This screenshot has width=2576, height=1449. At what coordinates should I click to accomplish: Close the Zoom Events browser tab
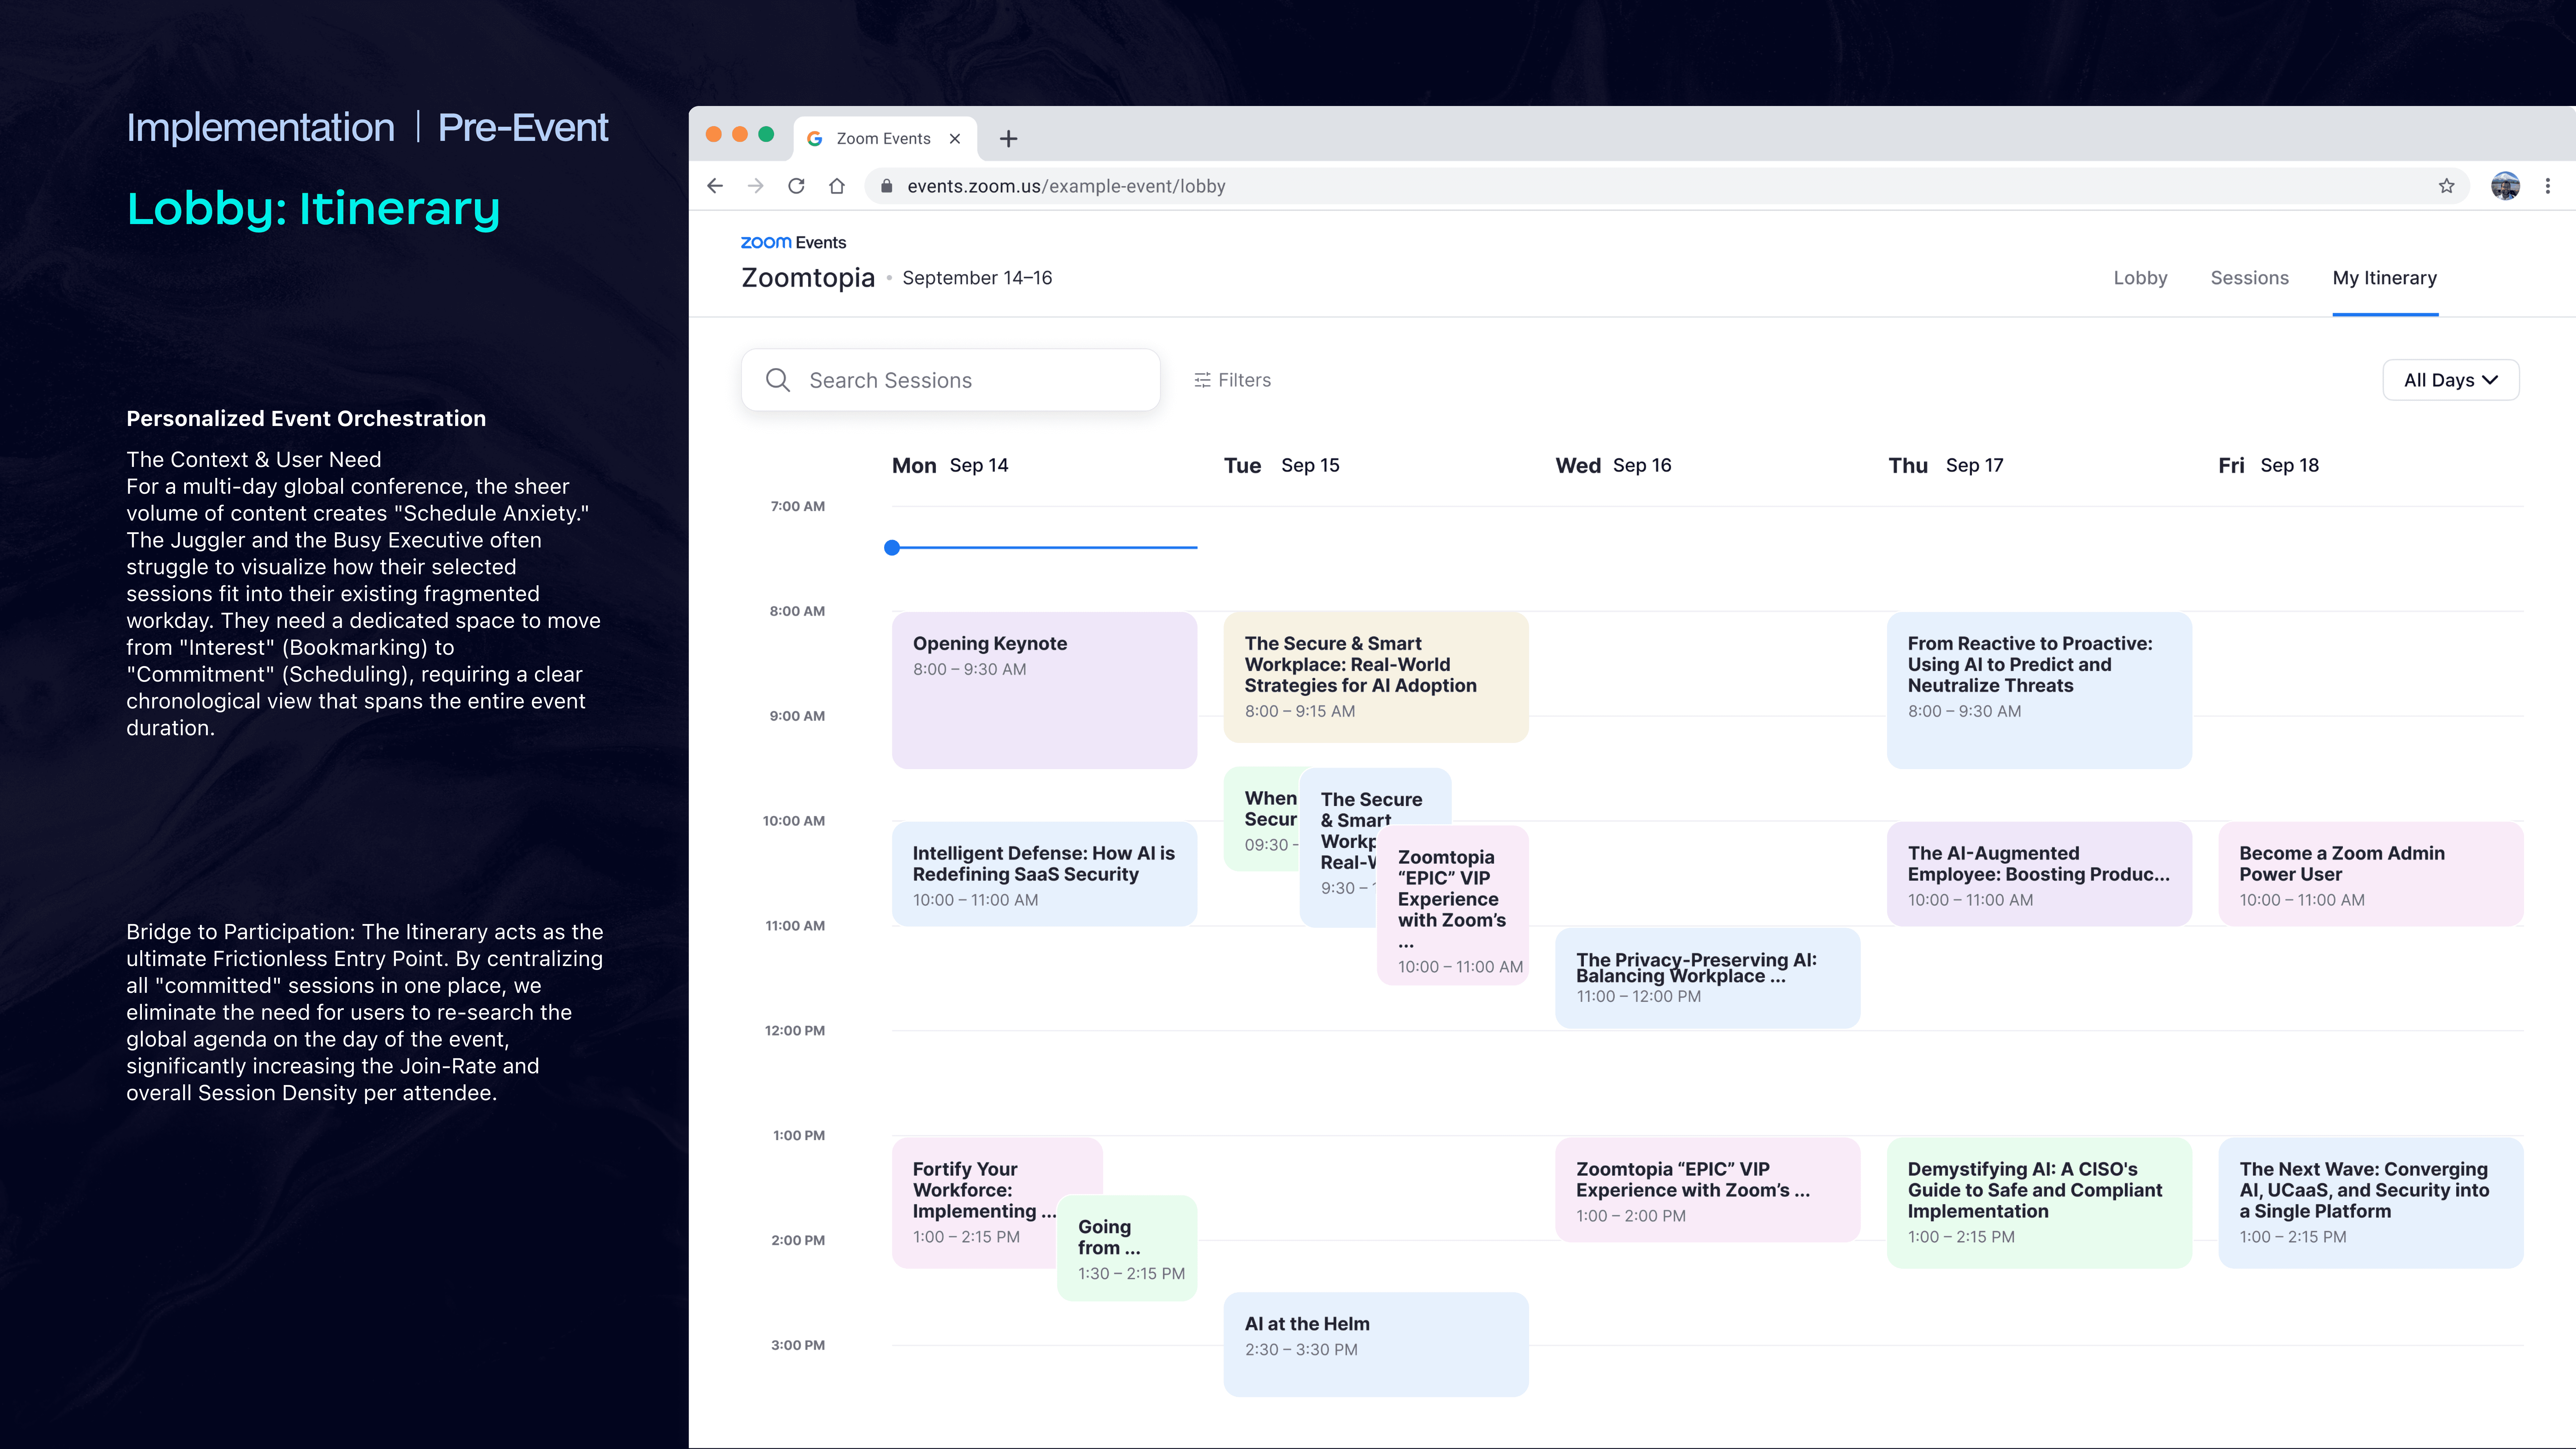(955, 139)
